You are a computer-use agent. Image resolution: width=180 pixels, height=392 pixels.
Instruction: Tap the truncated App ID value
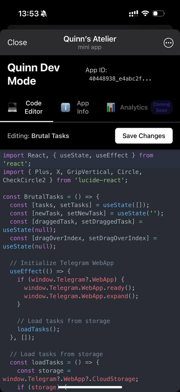click(x=120, y=79)
